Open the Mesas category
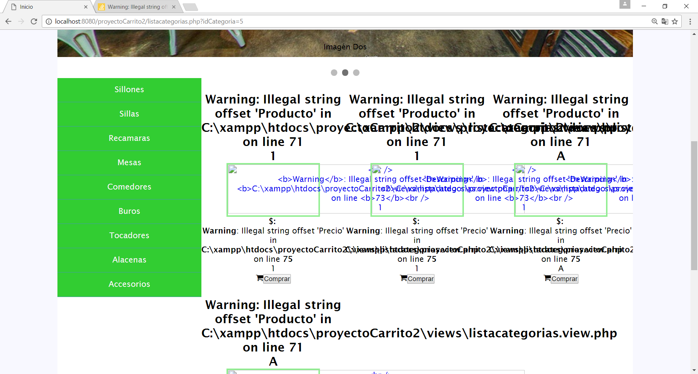Image resolution: width=698 pixels, height=374 pixels. click(129, 163)
